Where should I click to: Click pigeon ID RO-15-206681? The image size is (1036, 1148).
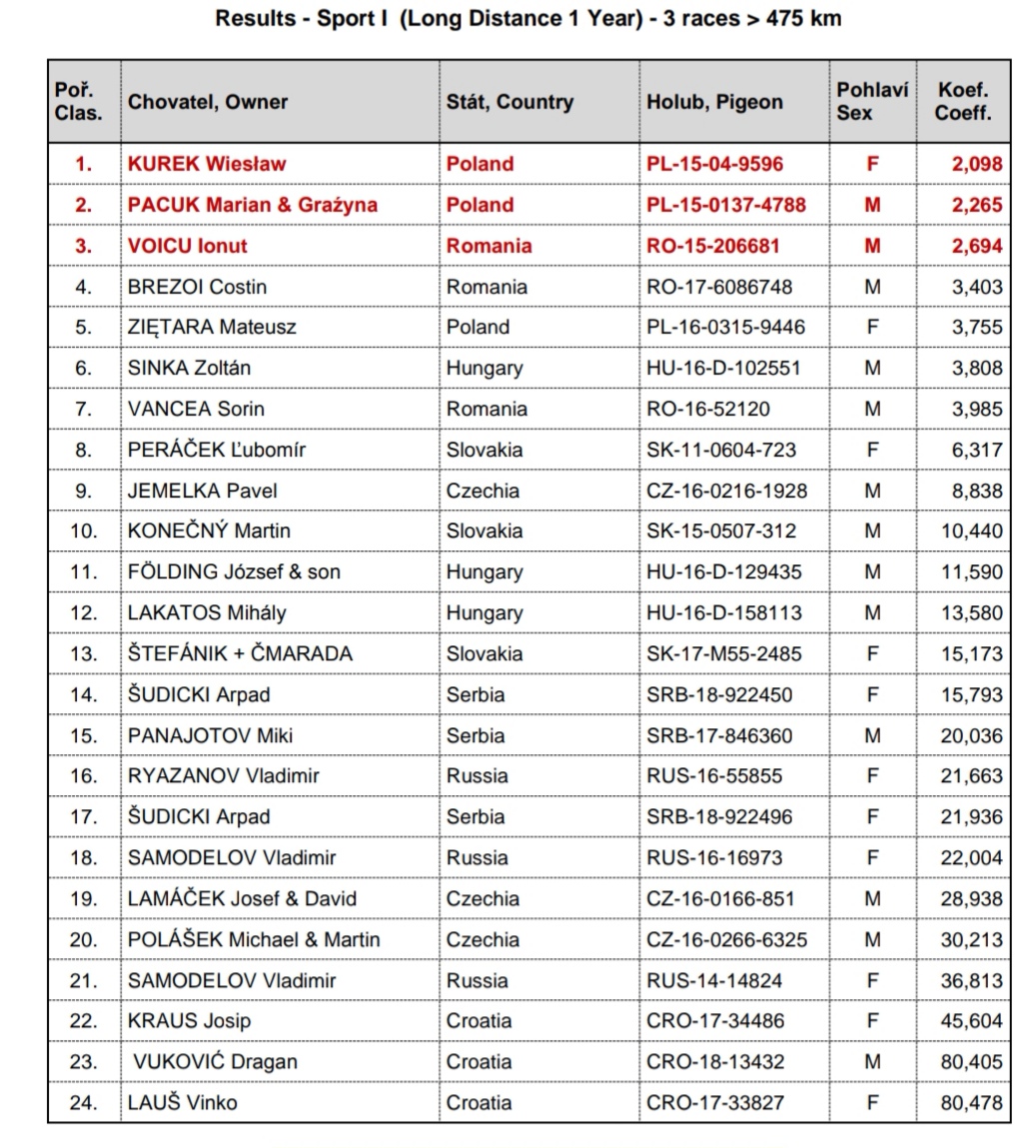[x=712, y=245]
